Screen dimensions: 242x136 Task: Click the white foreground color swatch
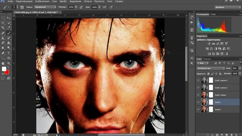point(4,69)
